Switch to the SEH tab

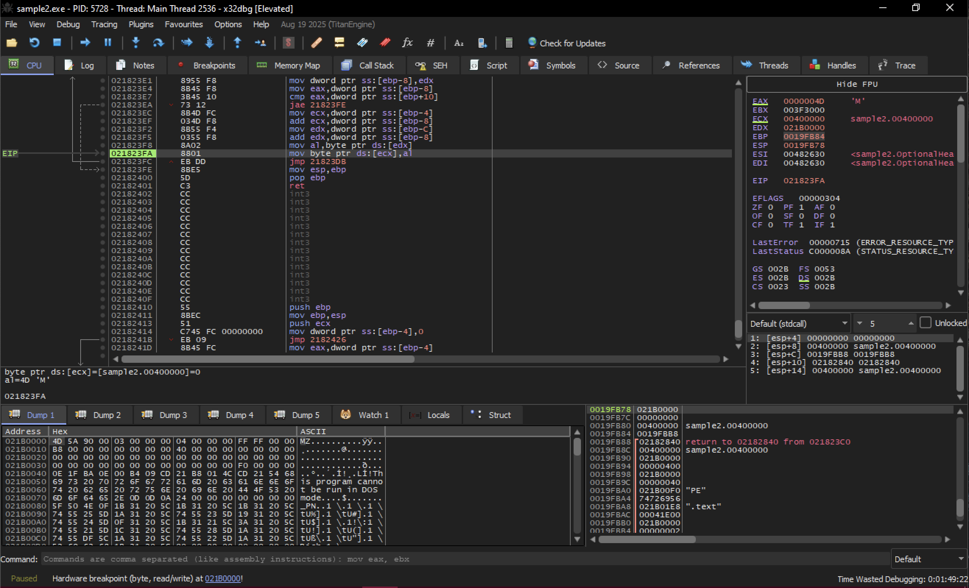[433, 65]
